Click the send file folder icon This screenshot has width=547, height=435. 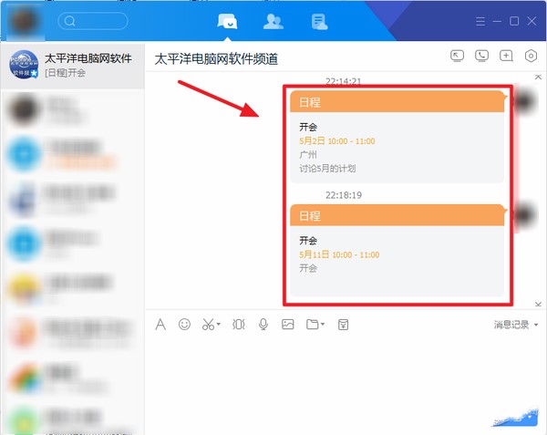tap(312, 324)
